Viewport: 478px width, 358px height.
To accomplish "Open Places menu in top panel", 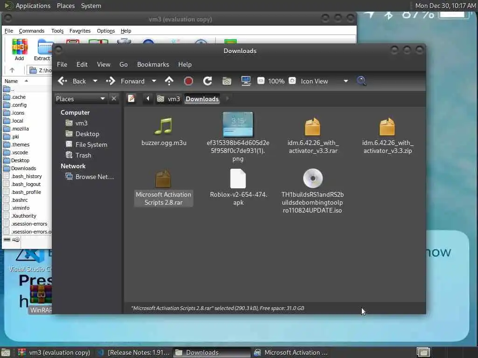I will [x=65, y=6].
